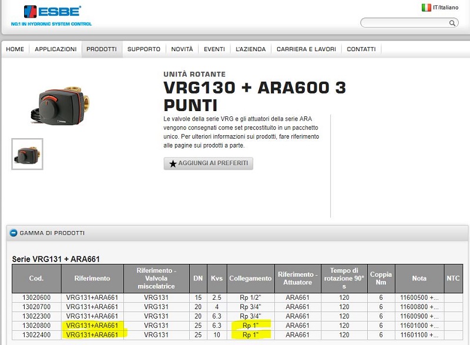Click the note 11601000 +... cell

pyautogui.click(x=419, y=326)
